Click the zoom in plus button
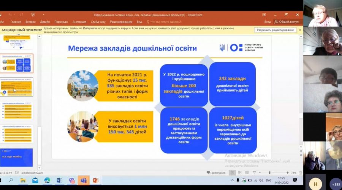 coord(288,173)
